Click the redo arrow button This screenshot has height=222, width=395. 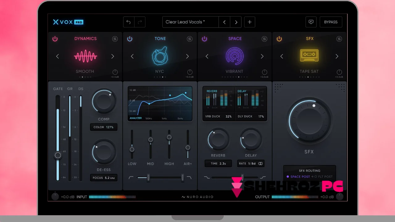click(140, 22)
